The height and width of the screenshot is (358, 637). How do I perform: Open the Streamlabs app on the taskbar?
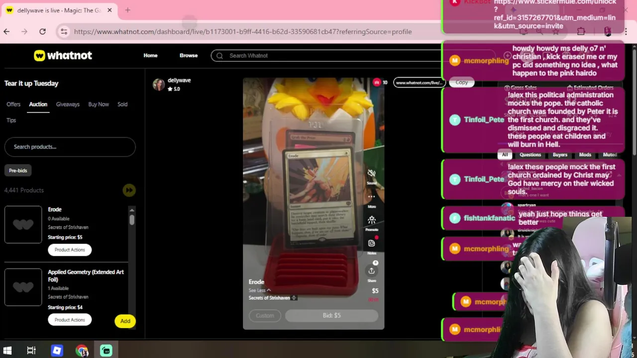click(106, 351)
